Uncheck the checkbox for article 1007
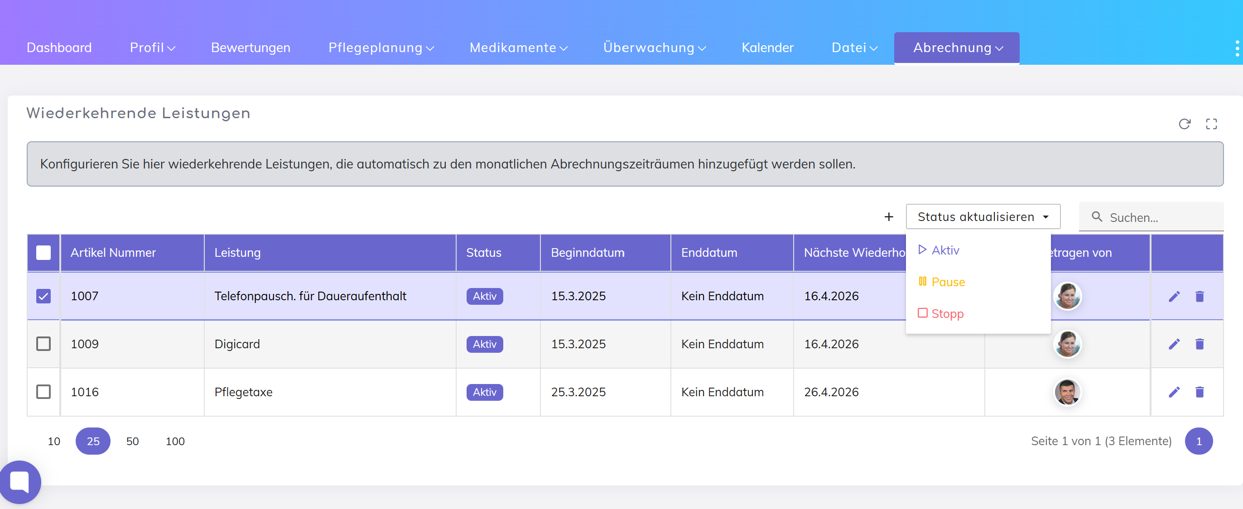1243x509 pixels. point(43,296)
